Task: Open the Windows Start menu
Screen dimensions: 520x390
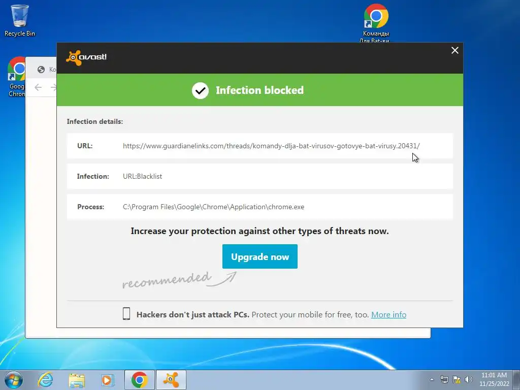Action: (13, 380)
